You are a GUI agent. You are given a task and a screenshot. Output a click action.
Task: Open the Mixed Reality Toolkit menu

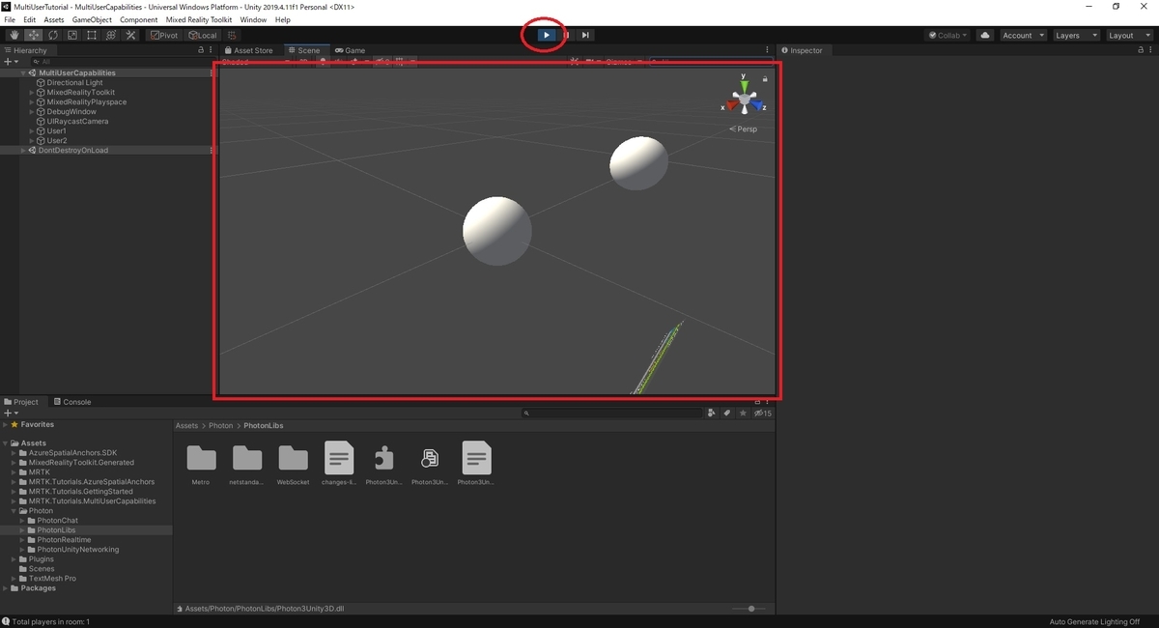pos(199,19)
